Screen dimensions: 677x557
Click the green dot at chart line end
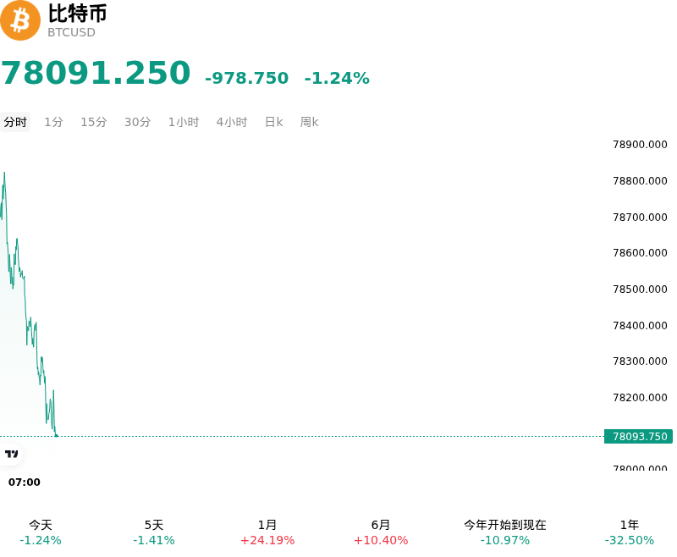[56, 436]
